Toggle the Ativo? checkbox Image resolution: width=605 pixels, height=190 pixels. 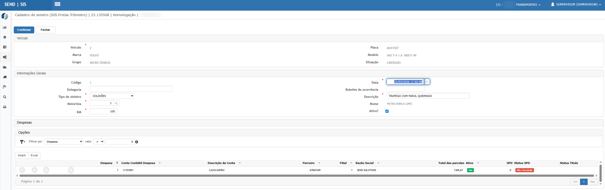(x=387, y=111)
